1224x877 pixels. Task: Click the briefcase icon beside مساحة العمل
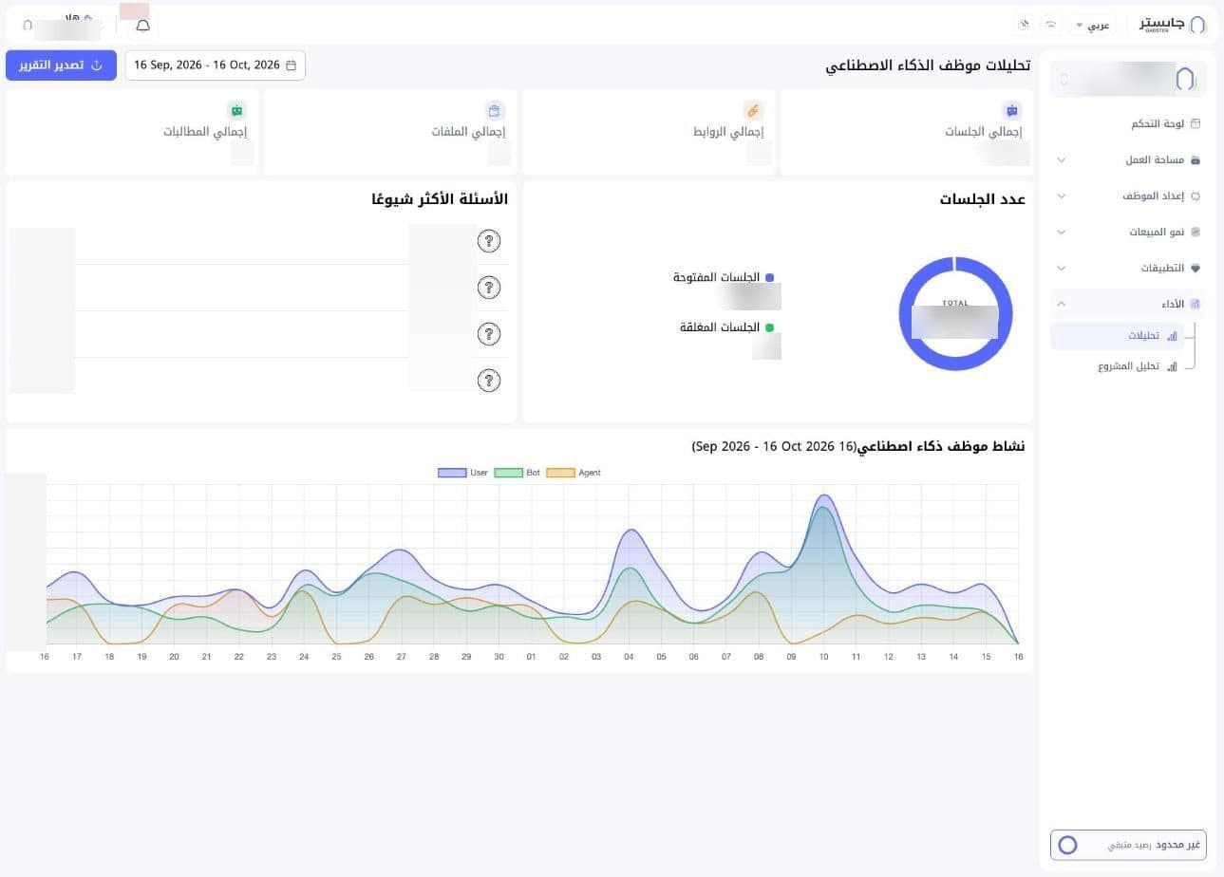pyautogui.click(x=1196, y=160)
